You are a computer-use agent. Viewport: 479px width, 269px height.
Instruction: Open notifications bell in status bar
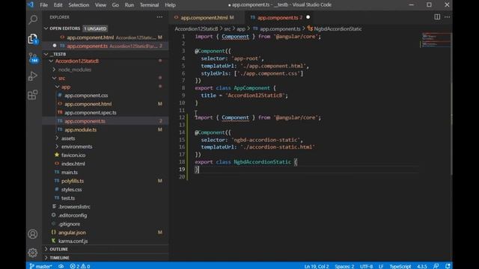[448, 266]
